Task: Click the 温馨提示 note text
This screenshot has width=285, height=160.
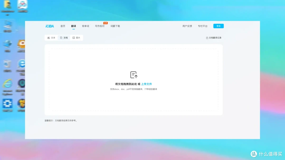Action: (61, 121)
